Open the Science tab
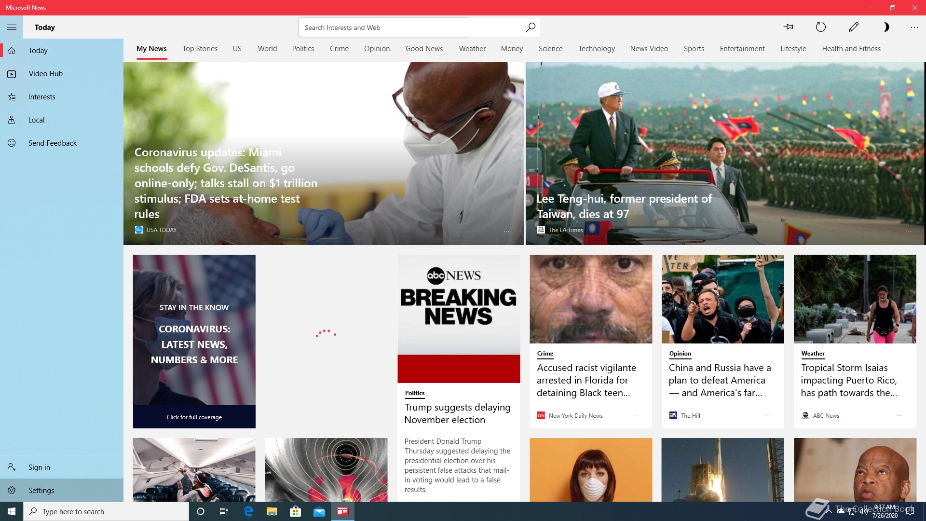 click(x=550, y=49)
